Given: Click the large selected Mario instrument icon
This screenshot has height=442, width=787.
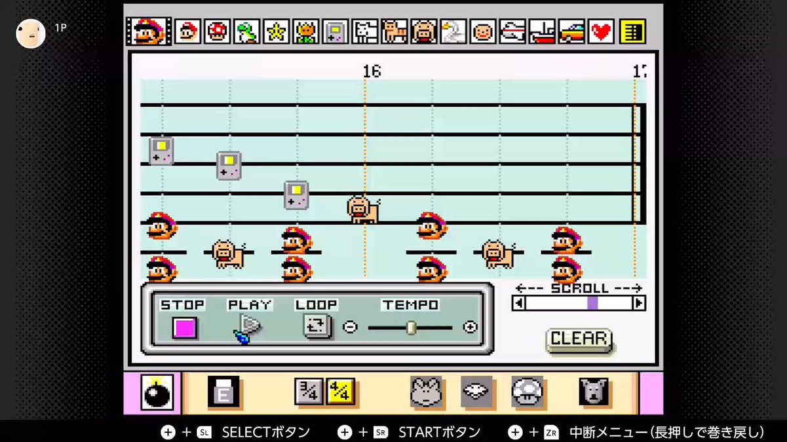Looking at the screenshot, I should [148, 31].
